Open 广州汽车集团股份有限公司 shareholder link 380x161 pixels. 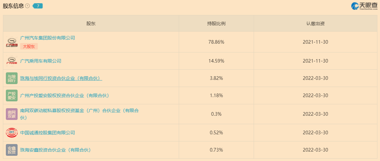tap(48, 38)
